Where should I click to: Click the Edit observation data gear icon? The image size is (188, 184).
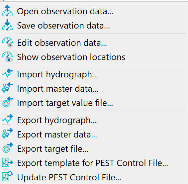coord(7,43)
